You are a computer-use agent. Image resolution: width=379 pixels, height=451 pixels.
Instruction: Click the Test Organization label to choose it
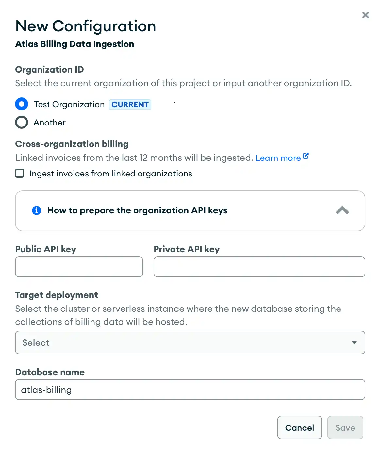point(69,104)
